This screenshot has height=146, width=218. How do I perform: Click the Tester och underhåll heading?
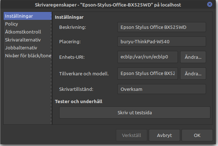pos(79,101)
